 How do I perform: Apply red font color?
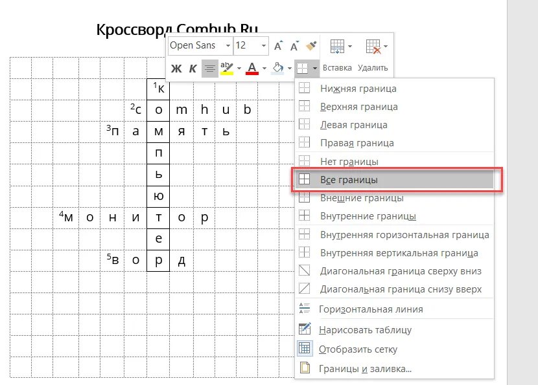click(x=252, y=69)
